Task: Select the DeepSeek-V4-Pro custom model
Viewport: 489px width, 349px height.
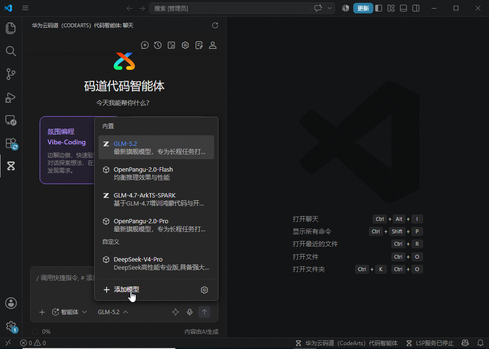Action: click(156, 263)
